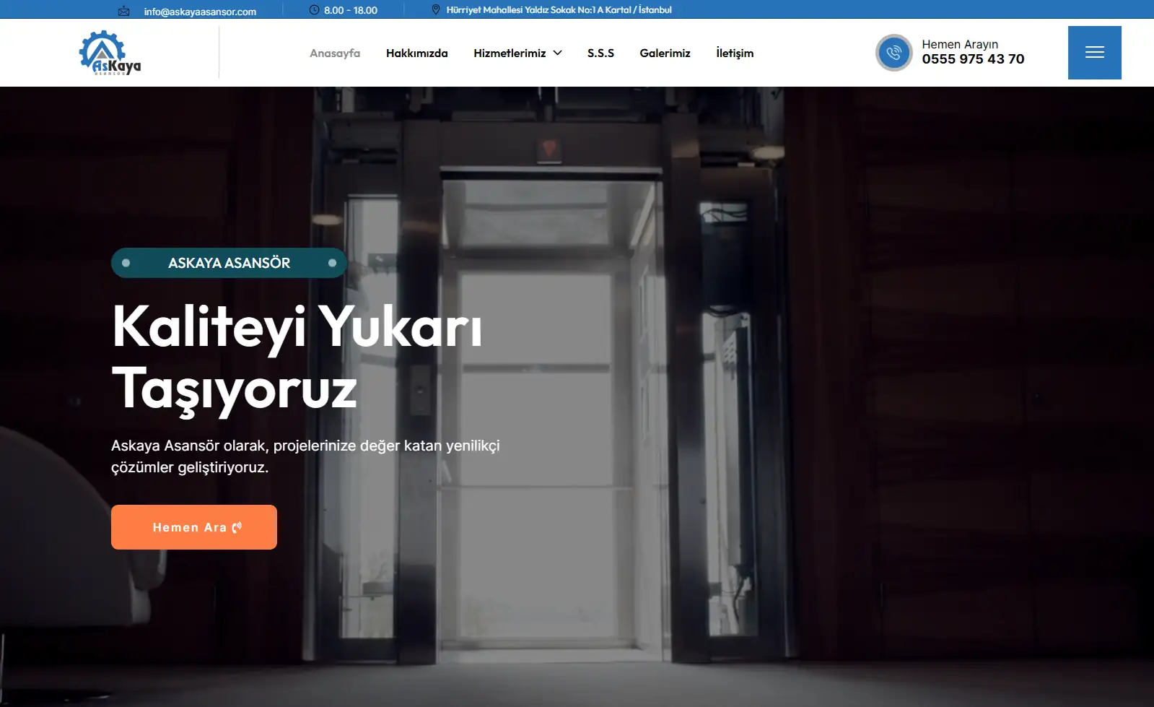Viewport: 1154px width, 707px height.
Task: Click the envelope icon in top bar
Action: [124, 11]
